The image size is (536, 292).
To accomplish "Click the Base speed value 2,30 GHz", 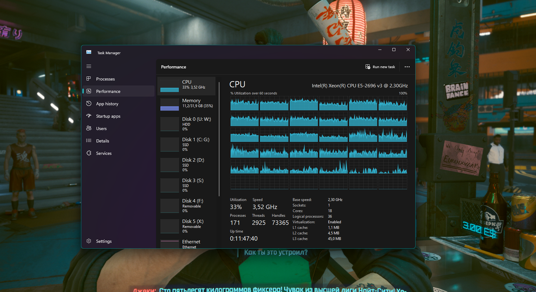I will (x=335, y=200).
